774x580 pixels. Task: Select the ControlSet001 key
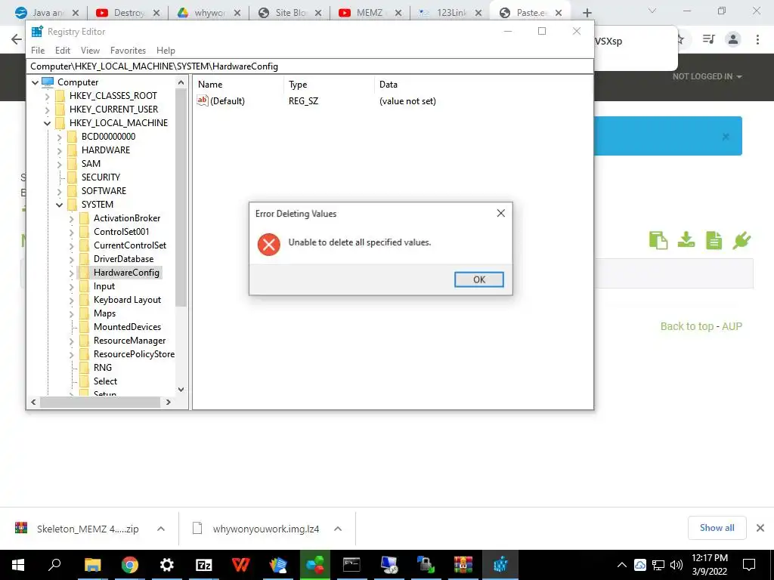click(x=122, y=232)
